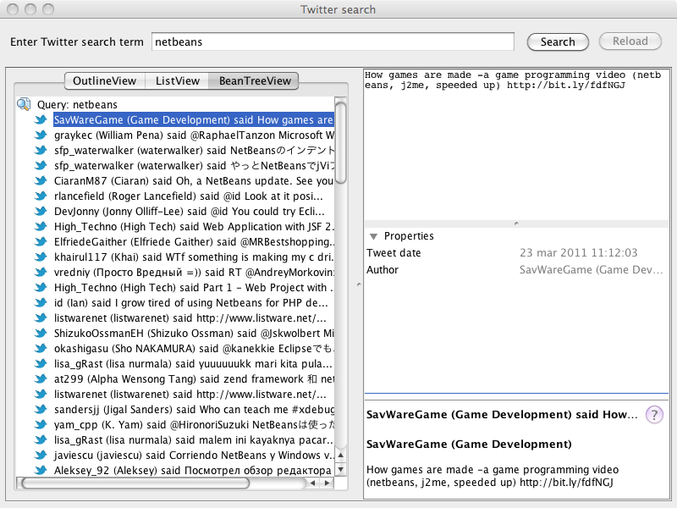Select the BeanTreeView tab
The image size is (677, 508).
[255, 80]
